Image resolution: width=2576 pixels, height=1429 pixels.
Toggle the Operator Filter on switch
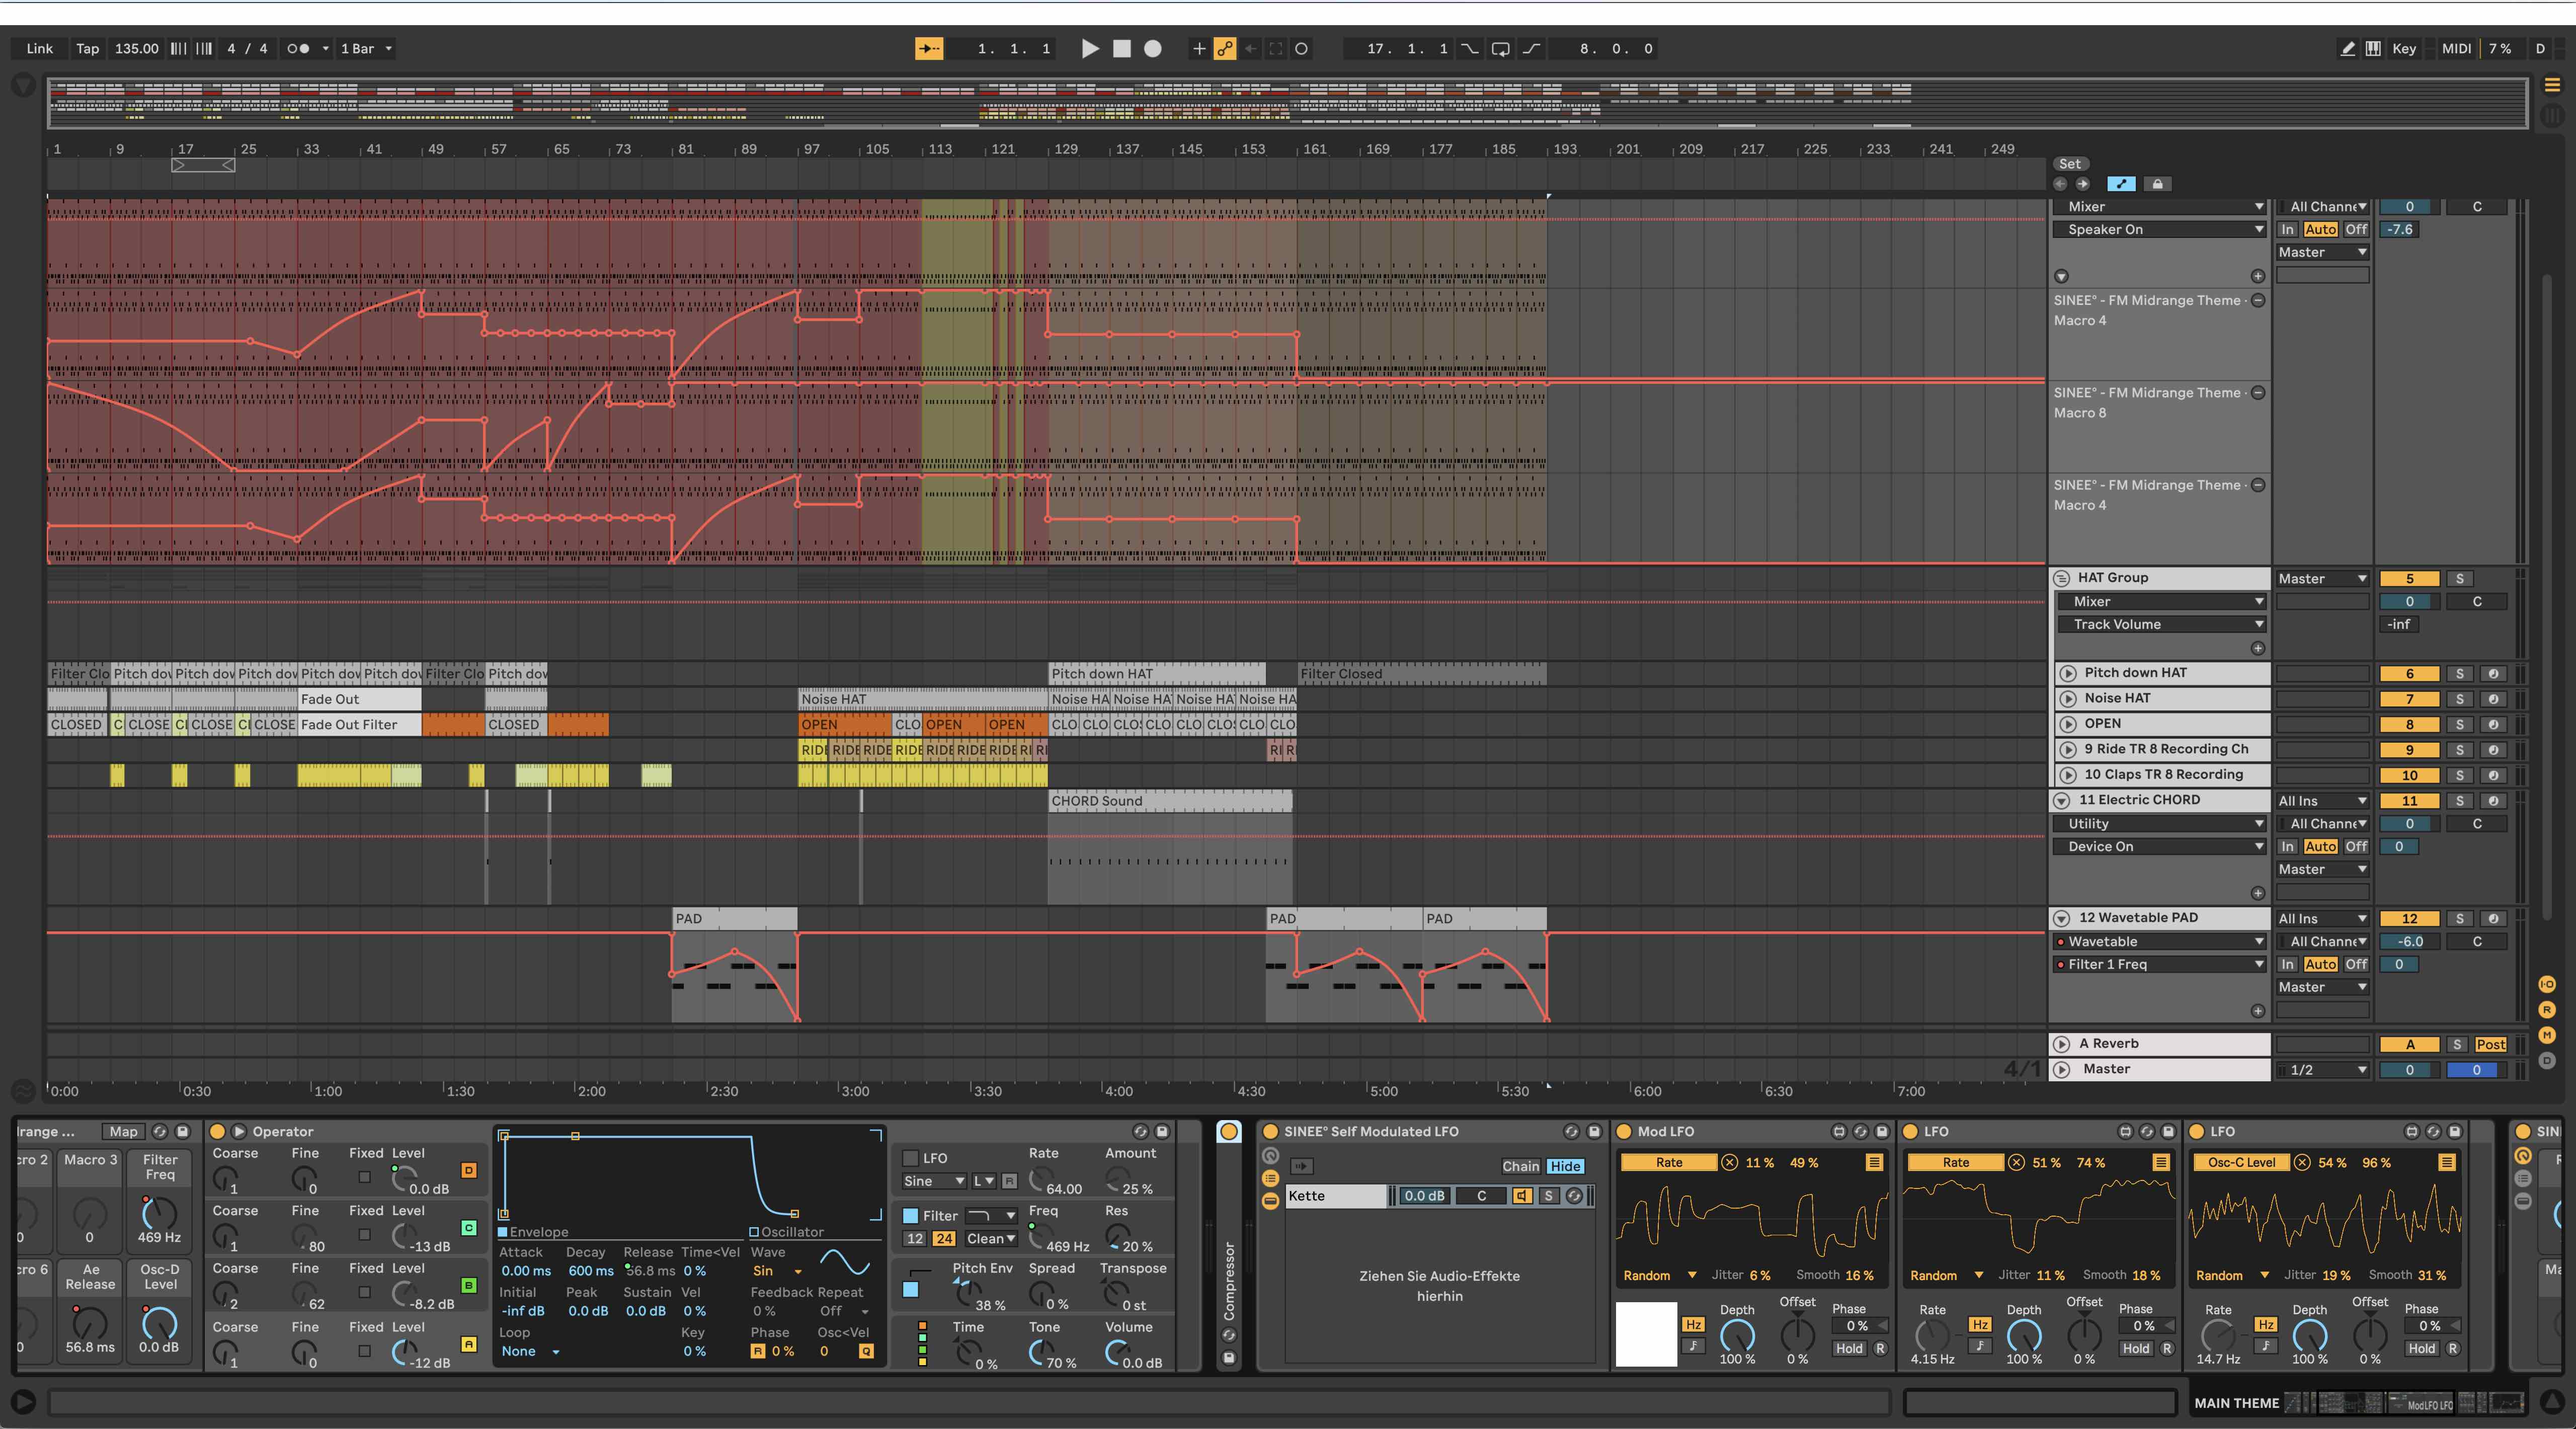(910, 1216)
